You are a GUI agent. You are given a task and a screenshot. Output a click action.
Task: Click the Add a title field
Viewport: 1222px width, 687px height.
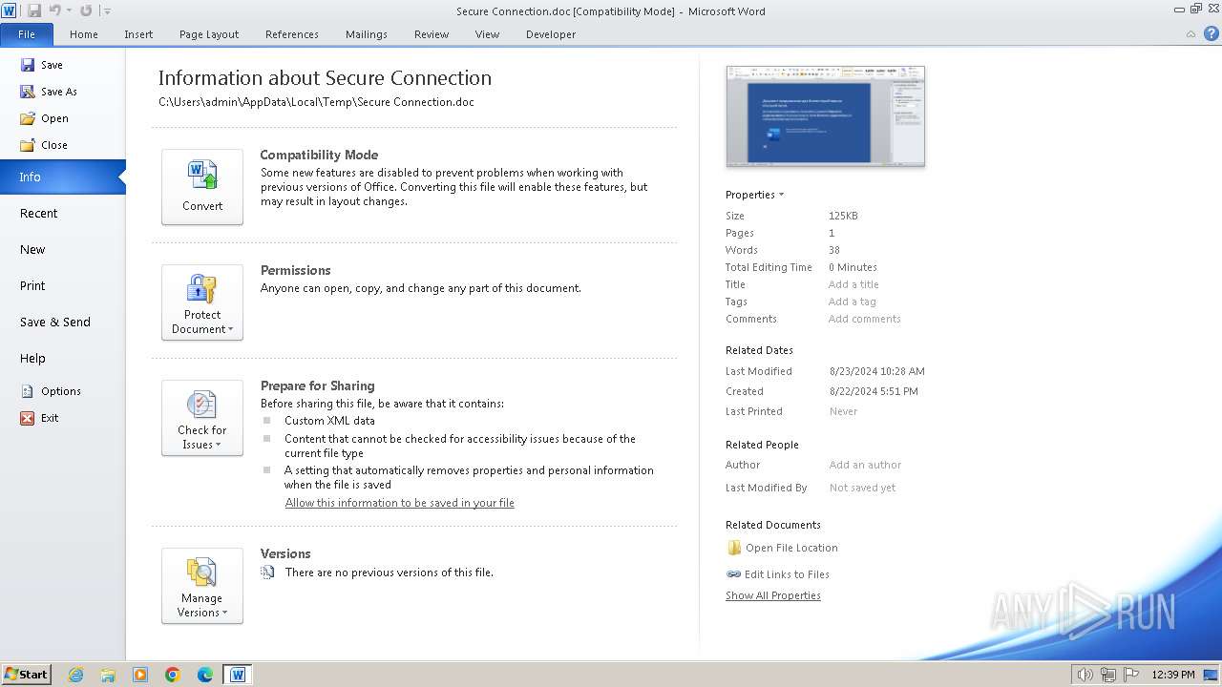click(x=853, y=284)
